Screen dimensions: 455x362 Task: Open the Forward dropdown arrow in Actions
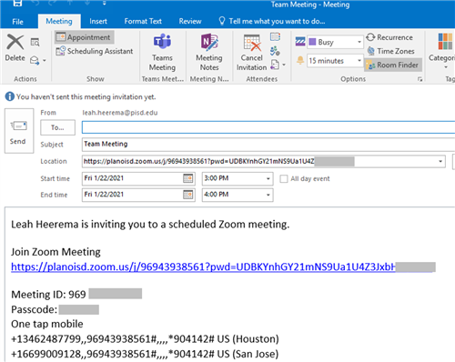[x=45, y=60]
